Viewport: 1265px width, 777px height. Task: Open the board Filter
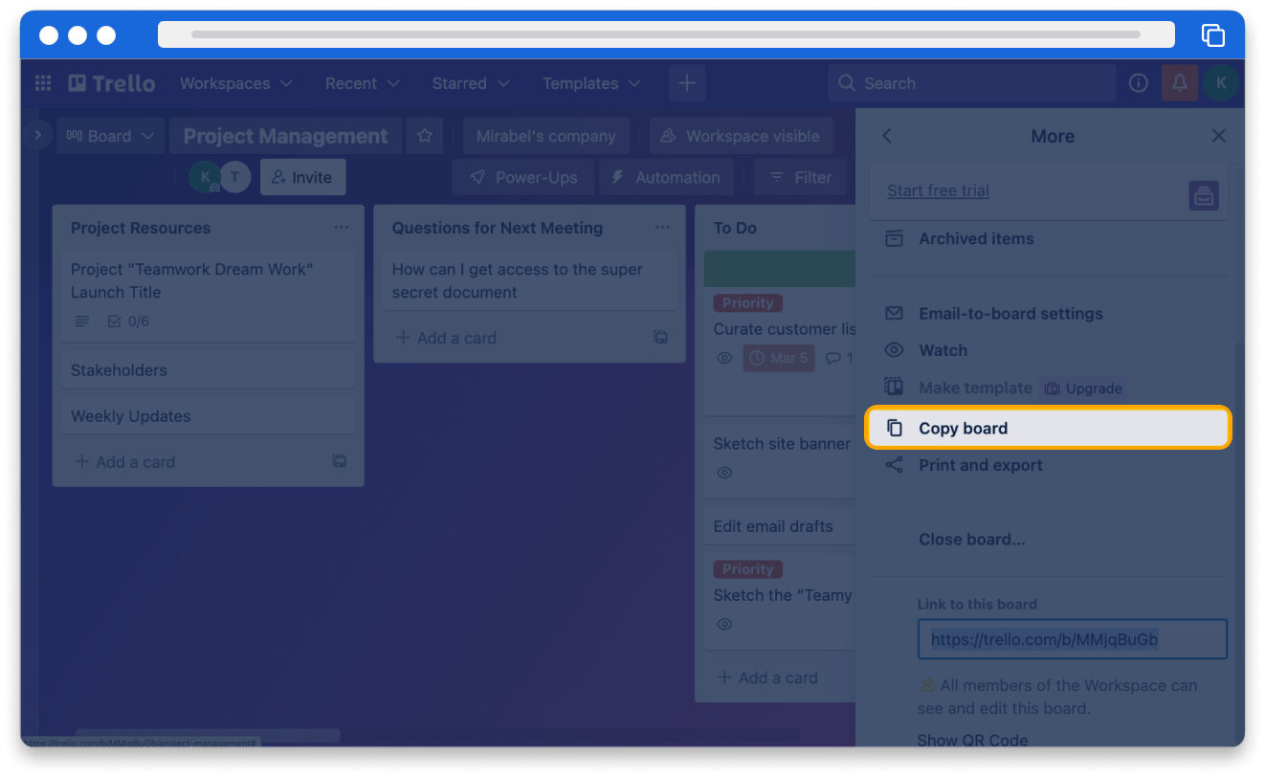(802, 177)
